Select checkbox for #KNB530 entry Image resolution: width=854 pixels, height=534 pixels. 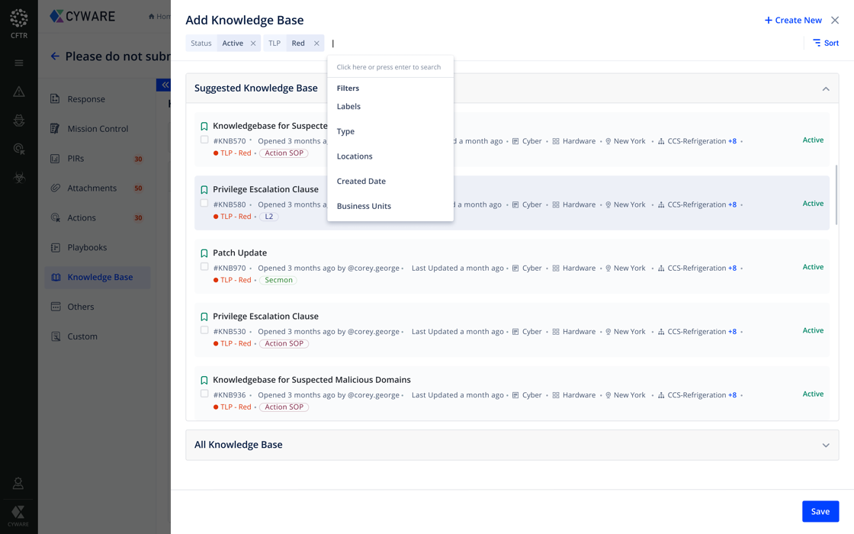204,330
